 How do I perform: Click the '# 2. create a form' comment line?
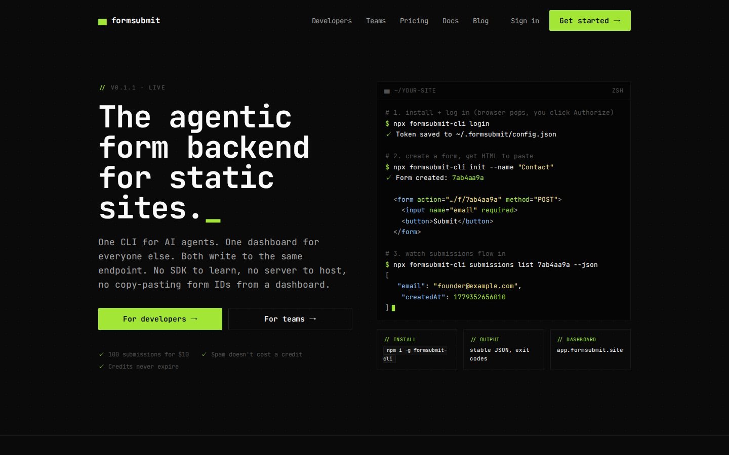pyautogui.click(x=459, y=156)
